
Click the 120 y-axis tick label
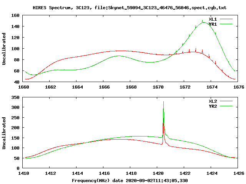(x=15, y=38)
